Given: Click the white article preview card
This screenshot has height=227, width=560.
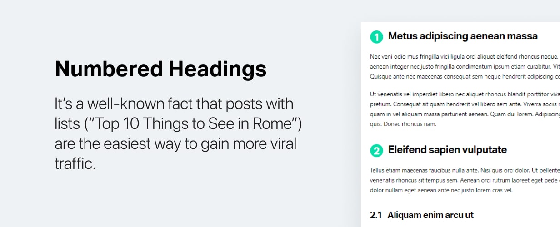Looking at the screenshot, I should coord(460,124).
